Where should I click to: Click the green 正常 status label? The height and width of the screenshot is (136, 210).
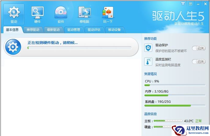pos(199,121)
